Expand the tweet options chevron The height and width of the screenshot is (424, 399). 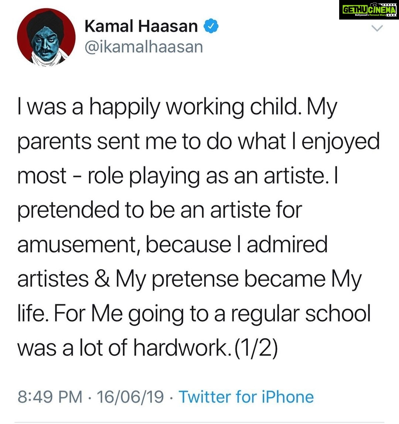tap(377, 28)
